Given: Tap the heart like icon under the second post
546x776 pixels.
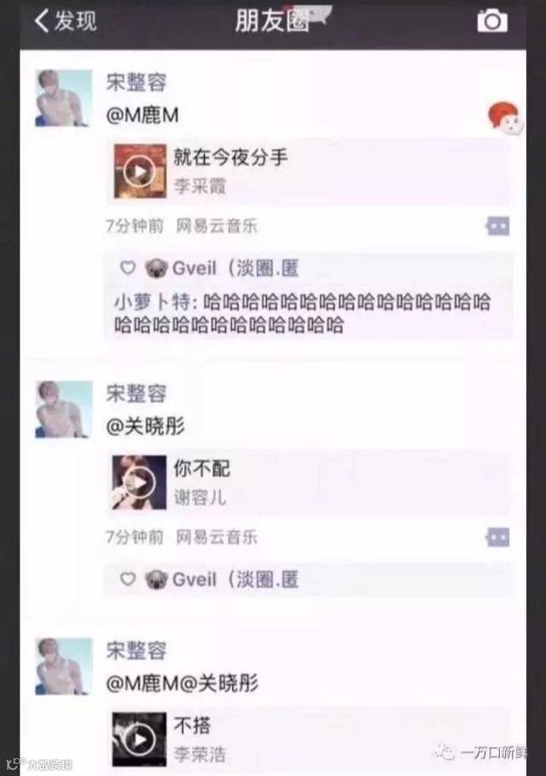Looking at the screenshot, I should [128, 579].
